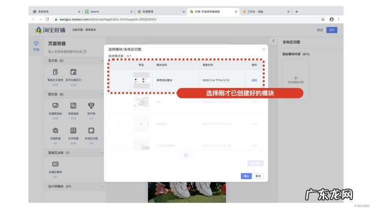This screenshot has width=372, height=209.
Task: Collapse the 营销互动类 section
Action: tap(102, 153)
